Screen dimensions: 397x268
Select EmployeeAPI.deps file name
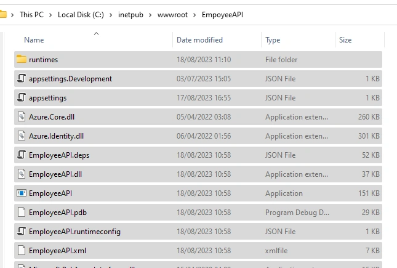pyautogui.click(x=59, y=155)
